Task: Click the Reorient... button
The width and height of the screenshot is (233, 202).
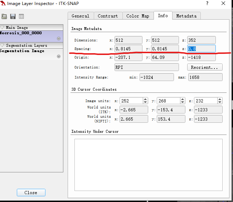Action: [x=205, y=67]
